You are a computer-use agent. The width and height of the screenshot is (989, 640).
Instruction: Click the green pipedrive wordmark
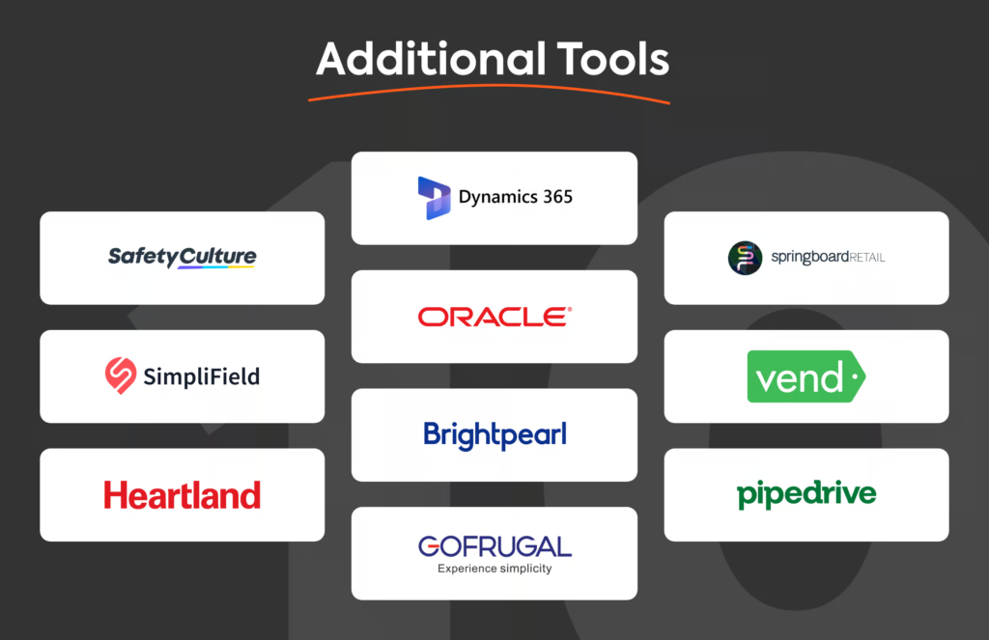(x=806, y=493)
